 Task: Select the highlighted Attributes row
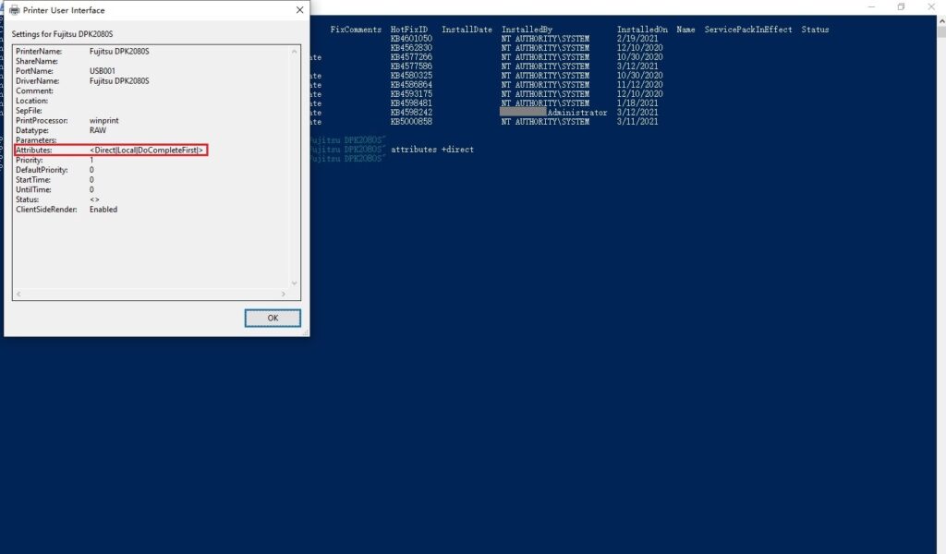111,151
